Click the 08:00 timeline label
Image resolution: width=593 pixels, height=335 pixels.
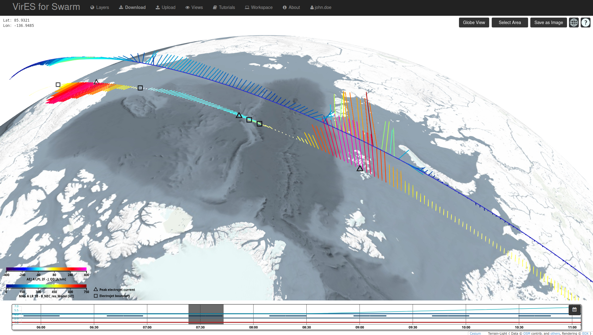click(254, 327)
